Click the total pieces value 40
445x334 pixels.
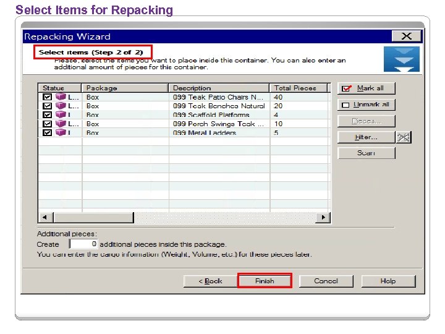tap(278, 97)
